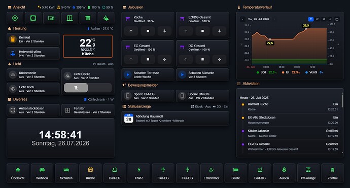Open the PV-Anlage tab
This screenshot has width=350, height=188.
pos(308,173)
